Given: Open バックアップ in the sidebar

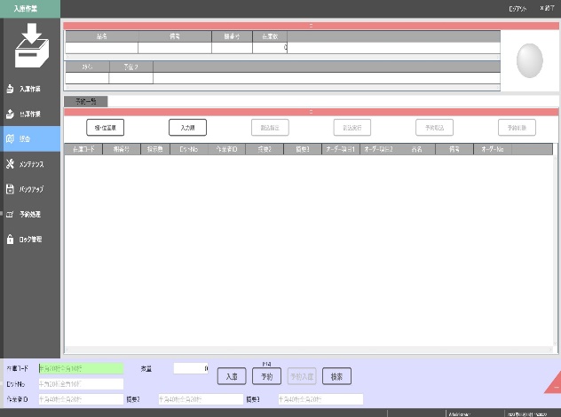Looking at the screenshot, I should (x=30, y=189).
